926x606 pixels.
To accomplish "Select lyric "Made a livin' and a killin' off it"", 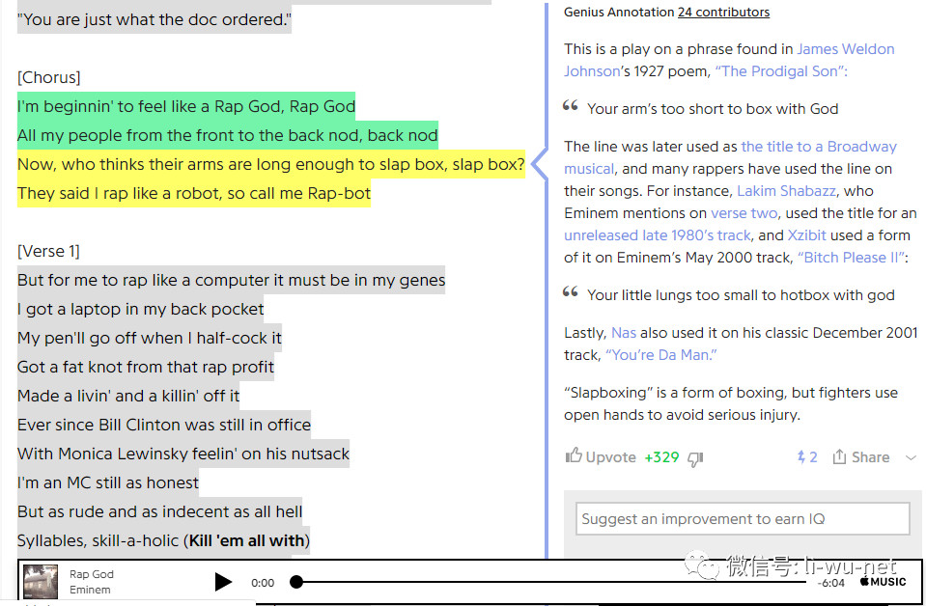I will point(128,396).
